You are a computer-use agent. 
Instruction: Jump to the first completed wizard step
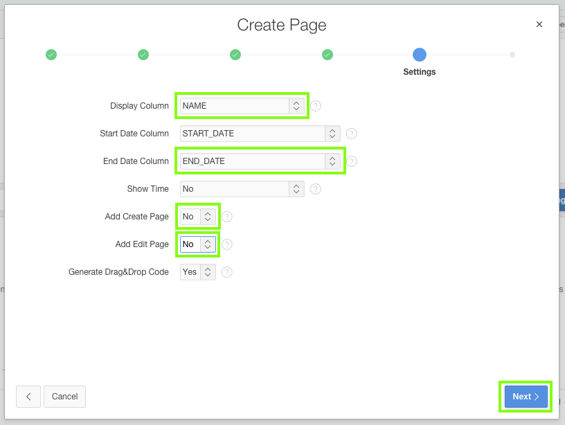[x=51, y=55]
